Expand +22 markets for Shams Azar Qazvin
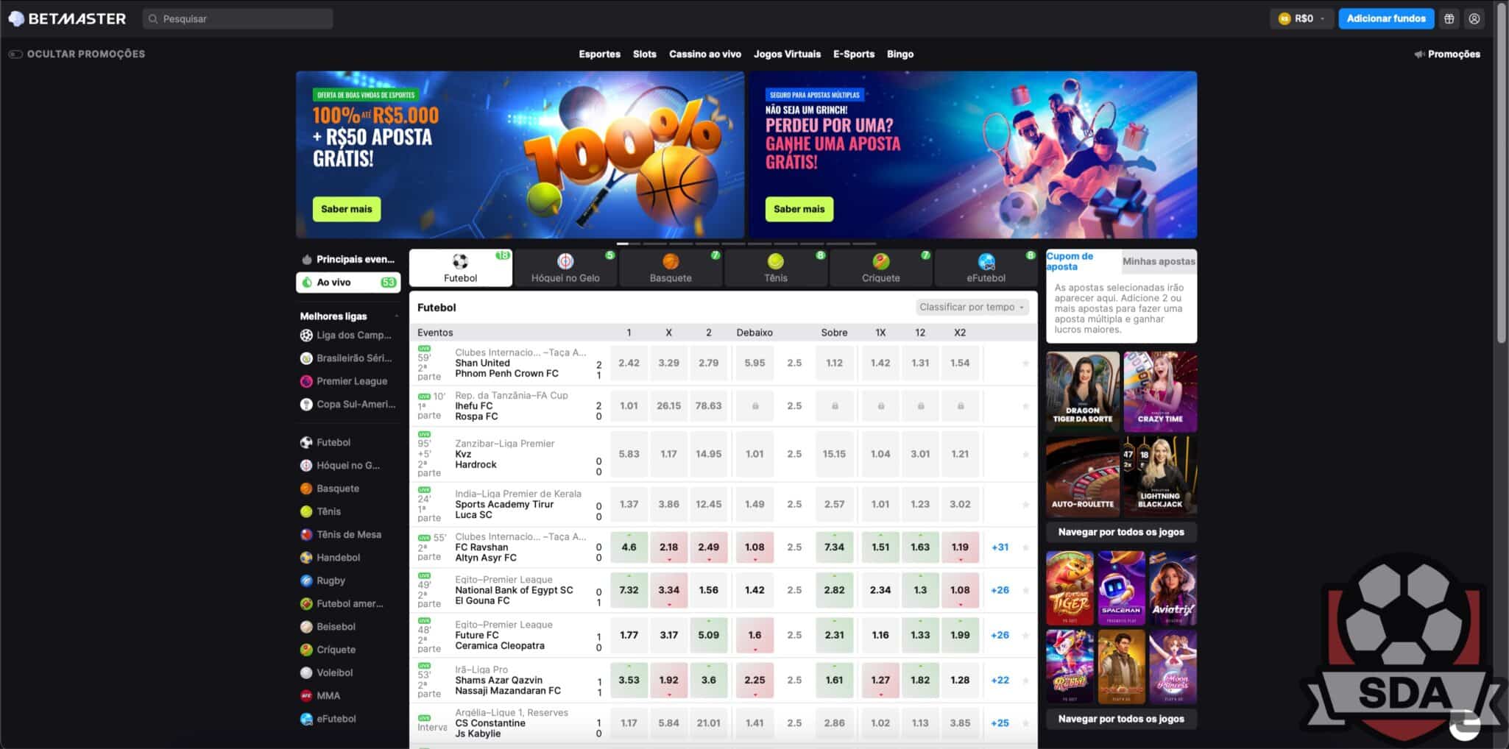 [1000, 681]
